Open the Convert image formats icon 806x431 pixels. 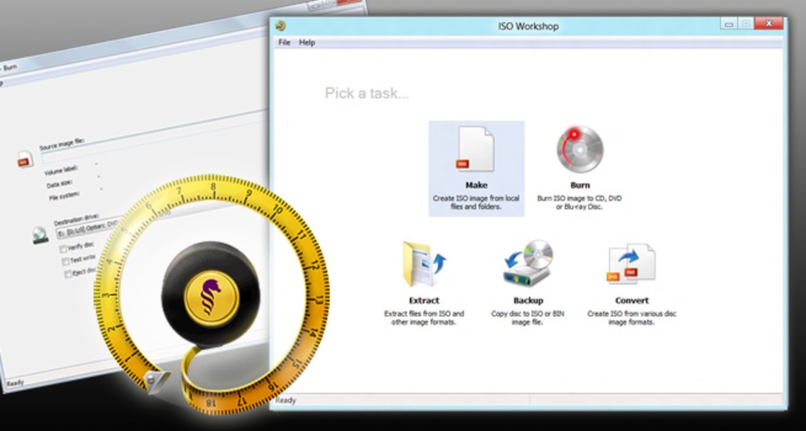[x=631, y=264]
